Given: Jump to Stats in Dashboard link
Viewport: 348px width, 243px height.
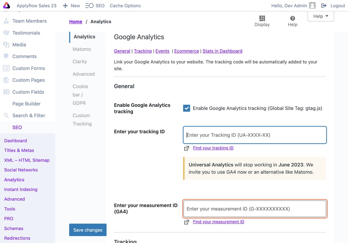Looking at the screenshot, I should [x=222, y=51].
